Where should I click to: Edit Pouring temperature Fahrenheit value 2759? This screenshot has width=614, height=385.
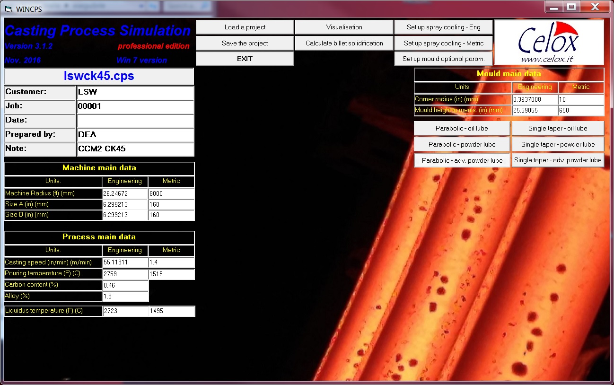[125, 274]
